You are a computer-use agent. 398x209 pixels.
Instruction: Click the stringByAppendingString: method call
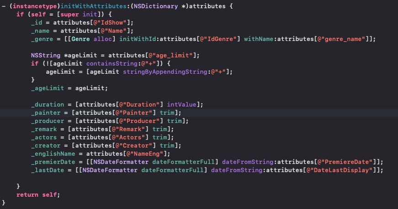[167, 71]
